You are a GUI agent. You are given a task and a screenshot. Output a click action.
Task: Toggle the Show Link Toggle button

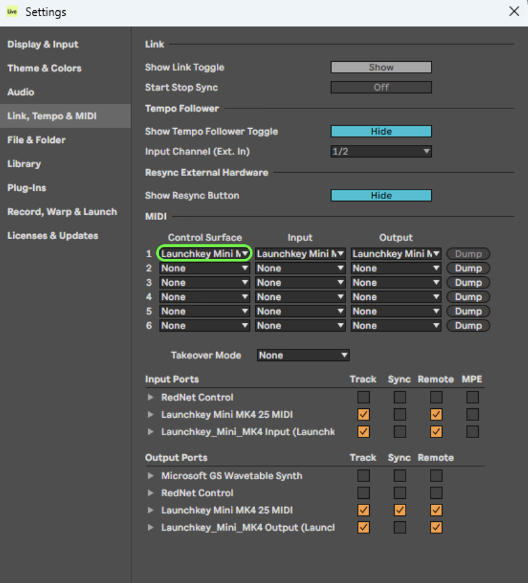381,68
